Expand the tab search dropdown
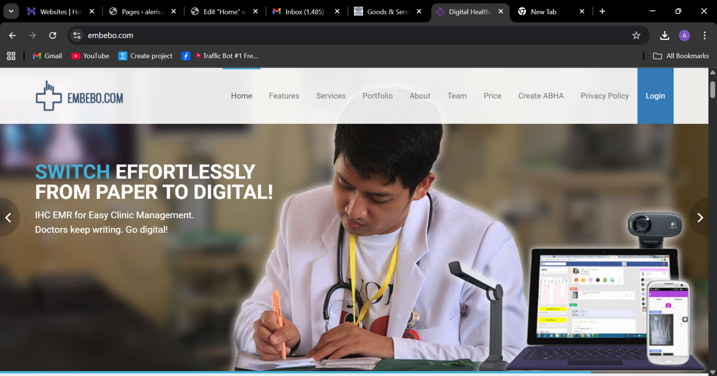Viewport: 717px width, 376px height. tap(11, 11)
